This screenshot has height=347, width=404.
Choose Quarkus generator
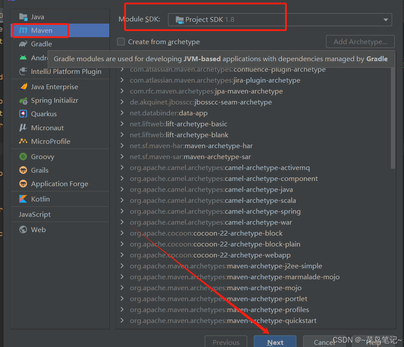(60, 114)
